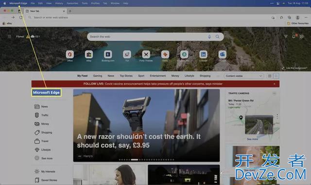Select the My Feed tab
Image resolution: width=311 pixels, height=185 pixels.
point(82,76)
